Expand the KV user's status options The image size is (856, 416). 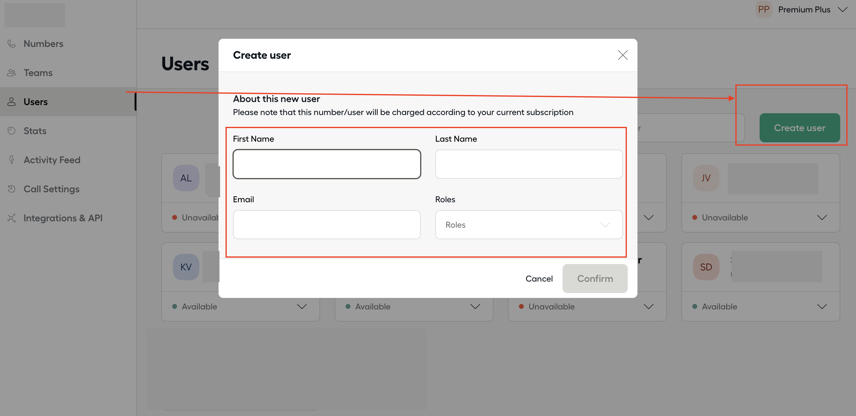tap(302, 306)
